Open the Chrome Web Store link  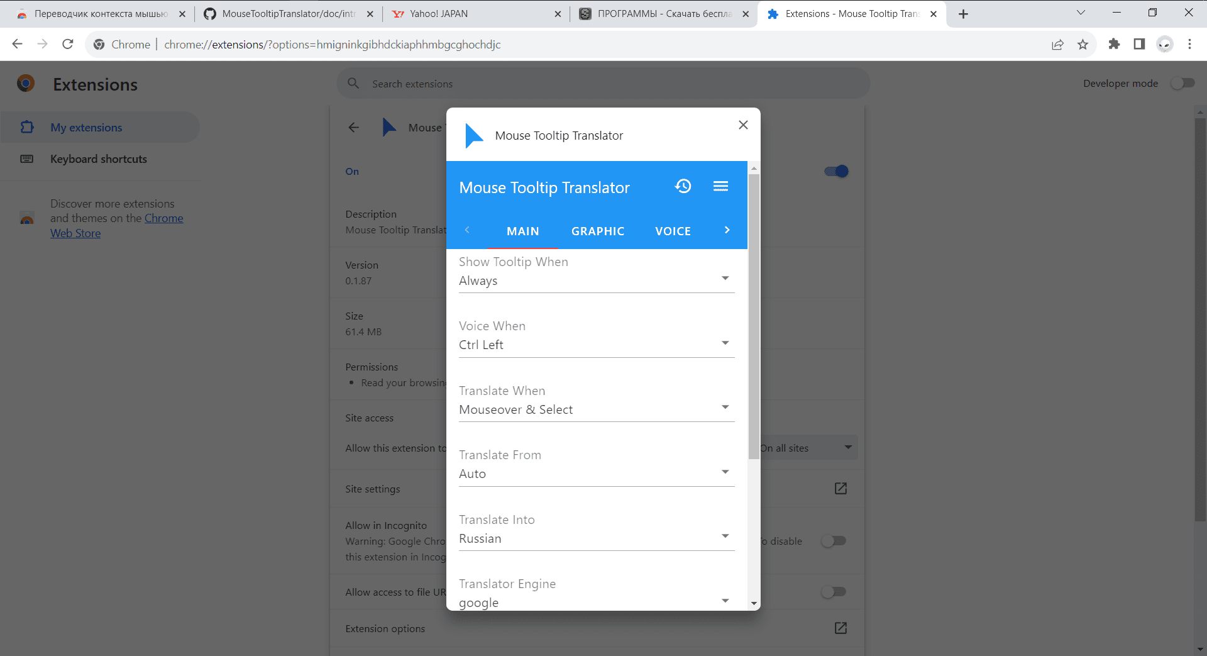pos(117,226)
